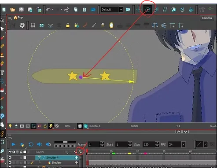
Task: Open the Workspace Manager icon beside Default
Action: [128, 10]
